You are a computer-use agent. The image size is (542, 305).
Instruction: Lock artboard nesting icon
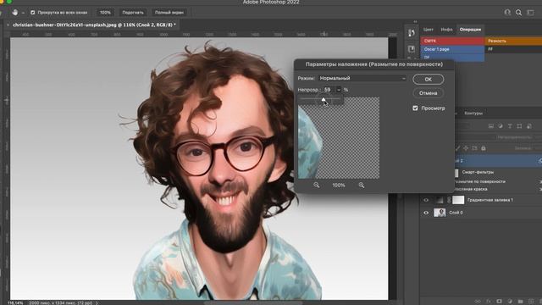click(x=474, y=148)
